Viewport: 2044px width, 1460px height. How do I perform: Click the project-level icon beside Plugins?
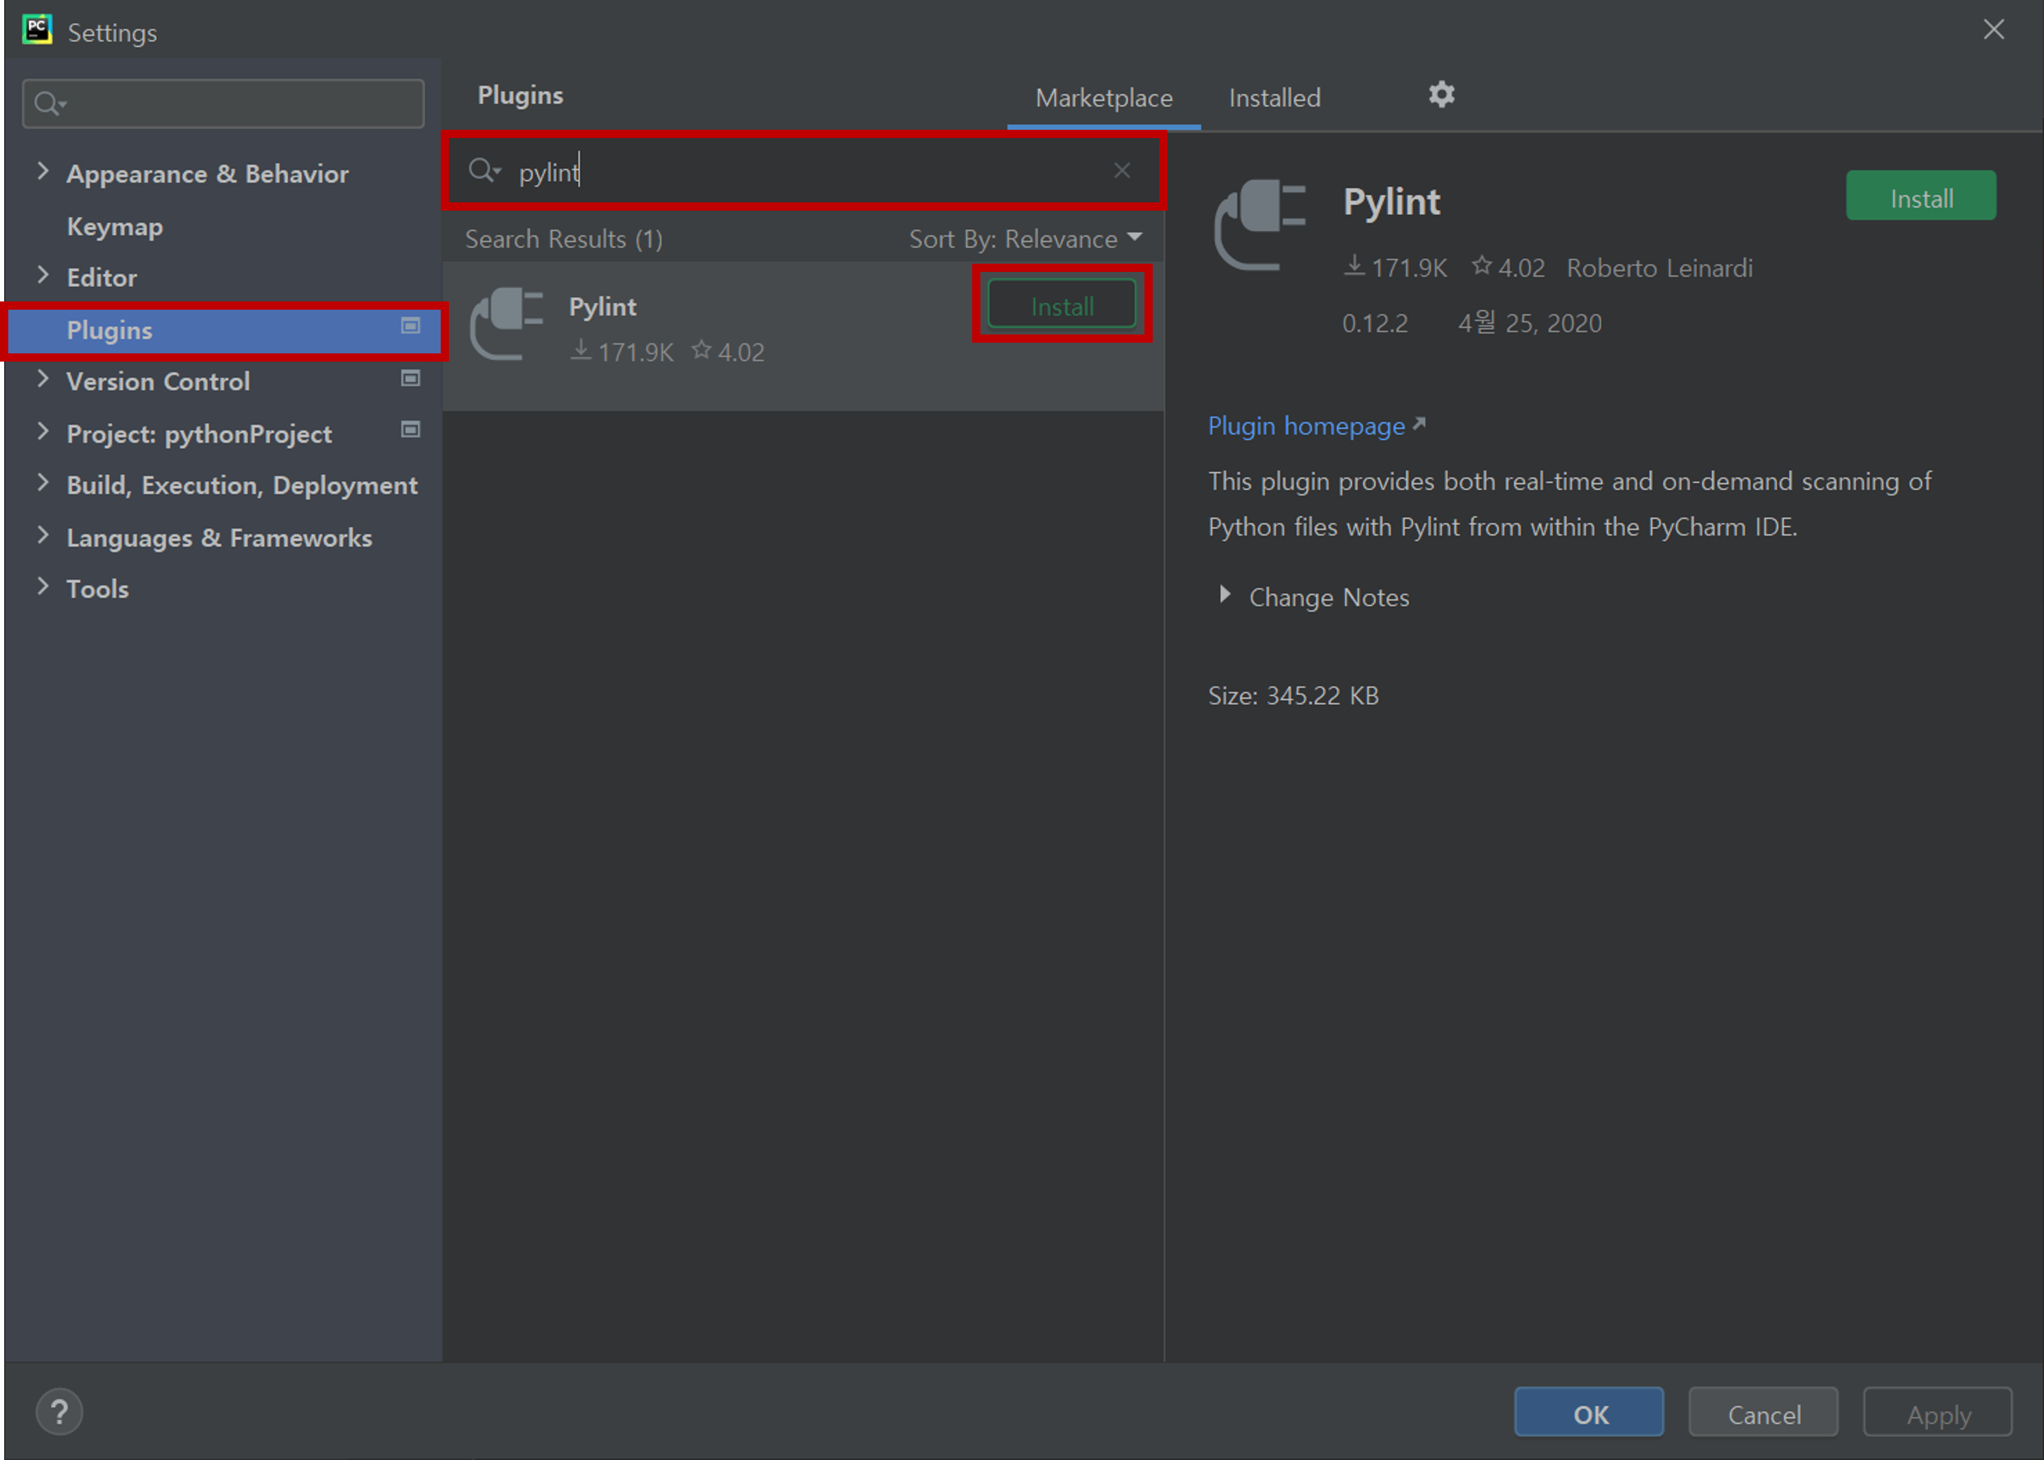[x=411, y=326]
